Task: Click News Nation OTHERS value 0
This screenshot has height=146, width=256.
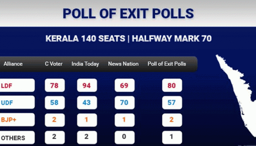Action: pos(125,137)
